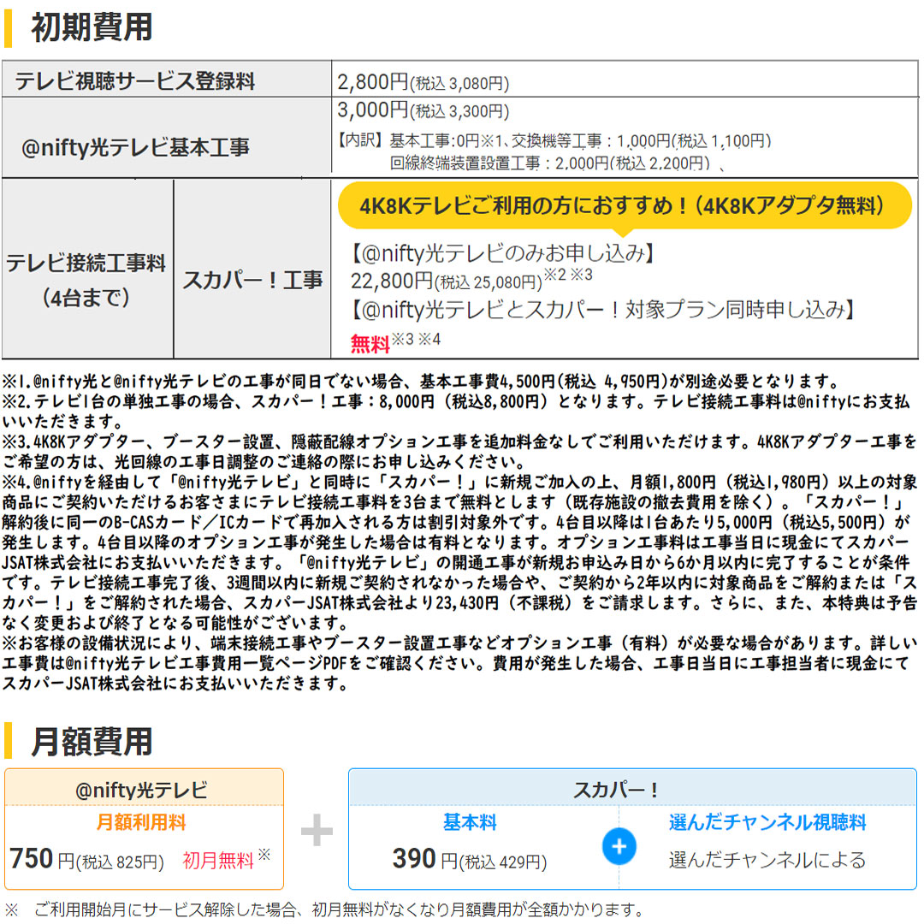Click the note starting ※お客様の設備状況により
Screen dimensions: 924x924
[x=459, y=663]
